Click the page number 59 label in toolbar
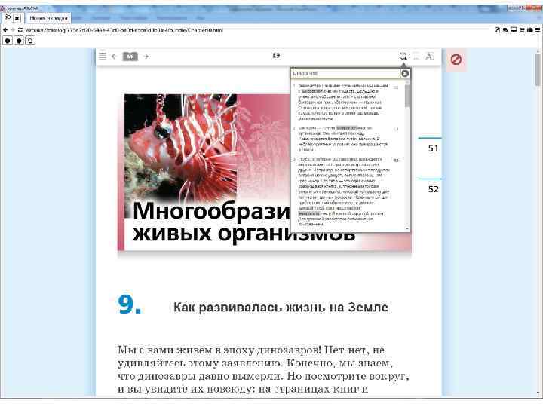Viewport: 543px width, 407px height. (x=276, y=55)
